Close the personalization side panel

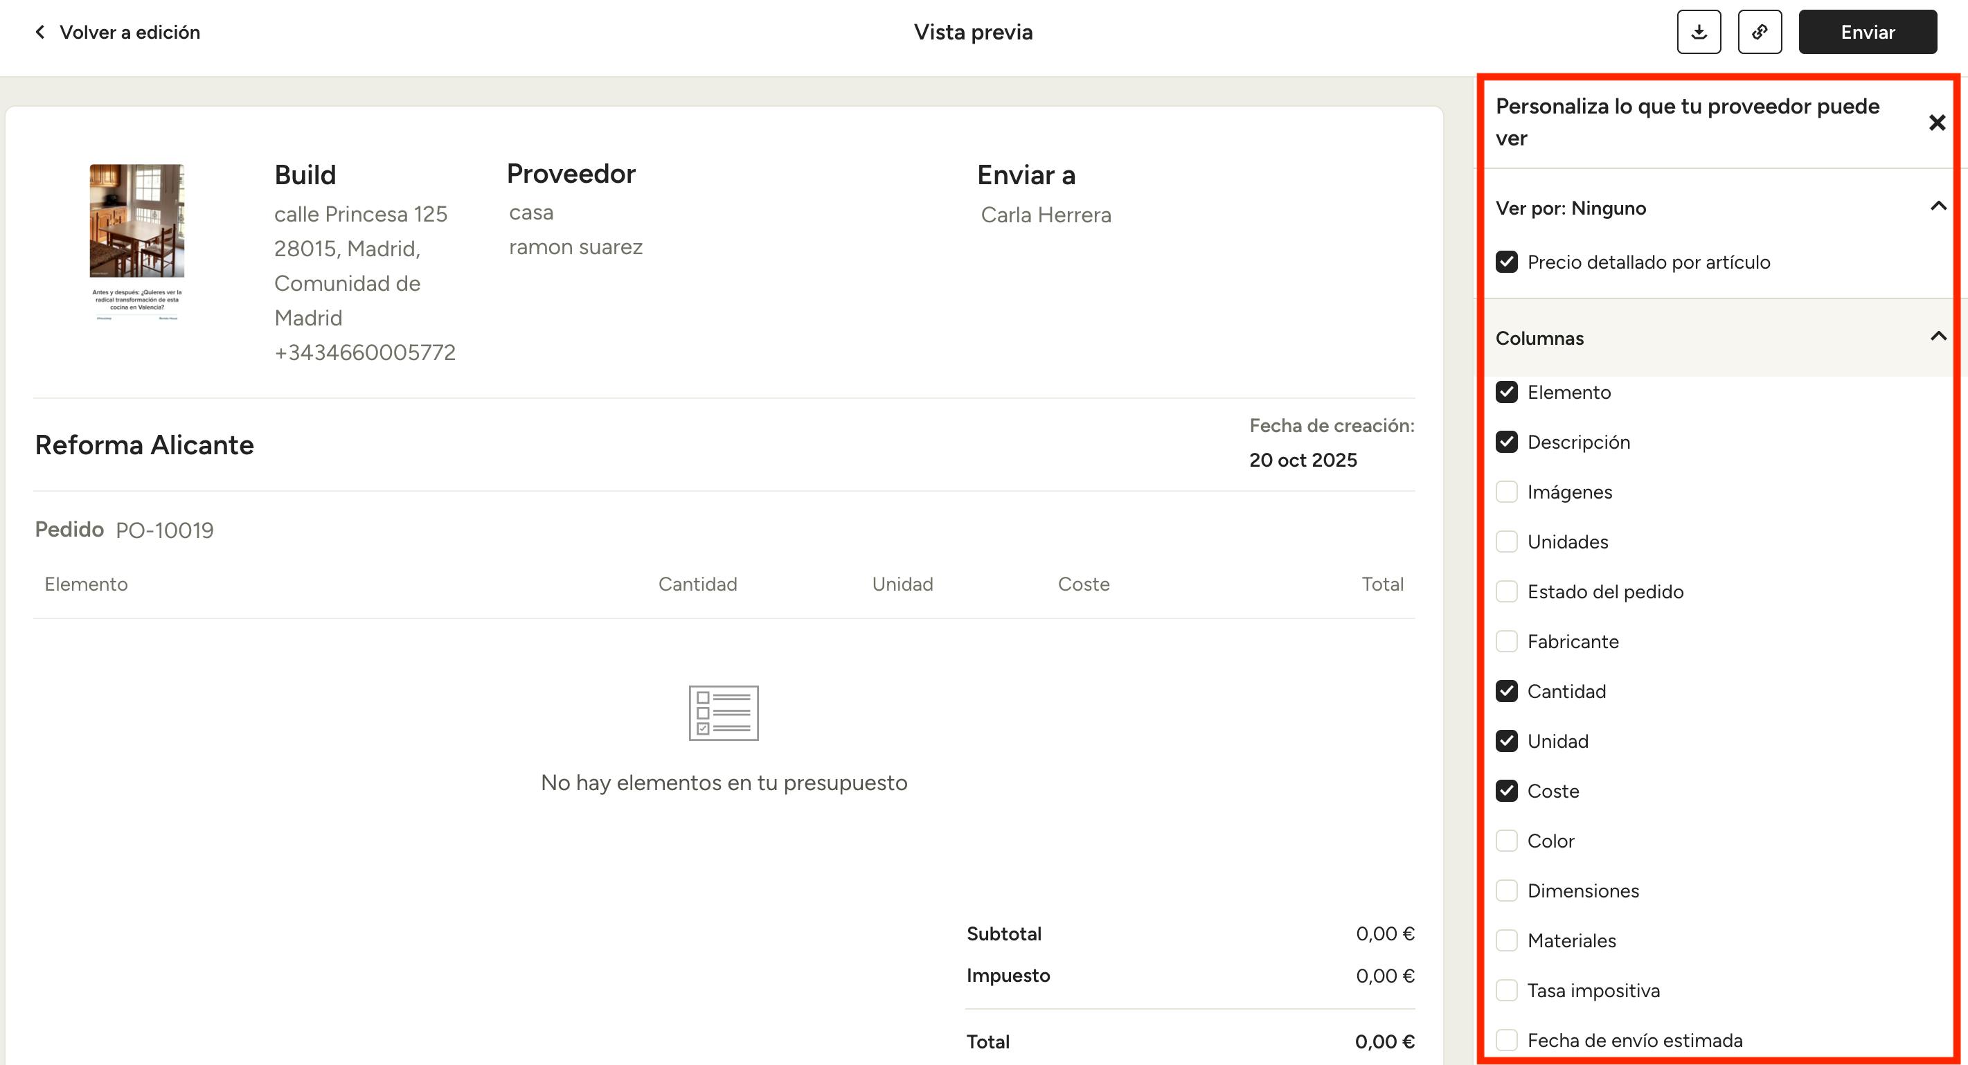coord(1937,123)
